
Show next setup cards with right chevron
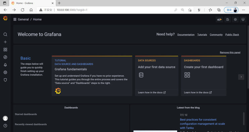pos(241,77)
